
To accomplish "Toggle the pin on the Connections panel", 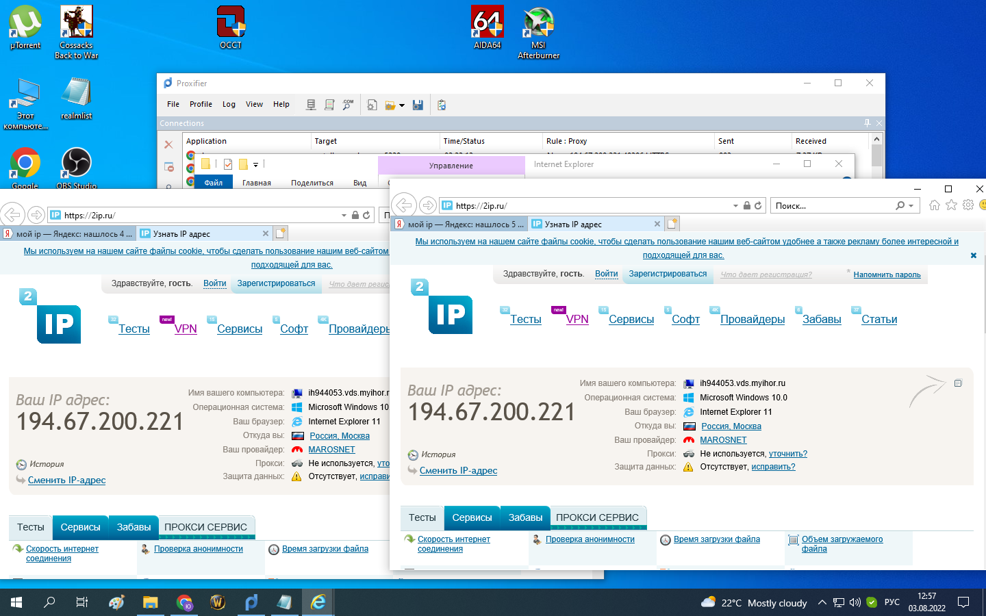I will tap(867, 123).
